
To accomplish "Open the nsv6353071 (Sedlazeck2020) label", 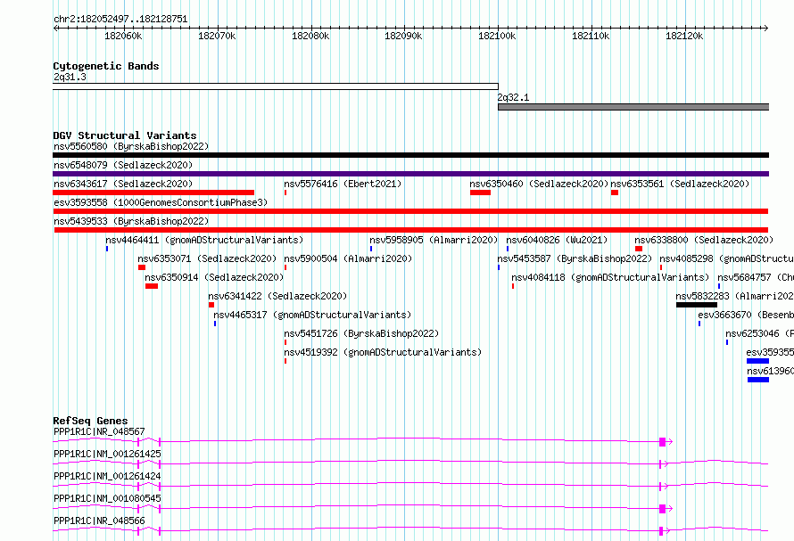I will pyautogui.click(x=207, y=258).
